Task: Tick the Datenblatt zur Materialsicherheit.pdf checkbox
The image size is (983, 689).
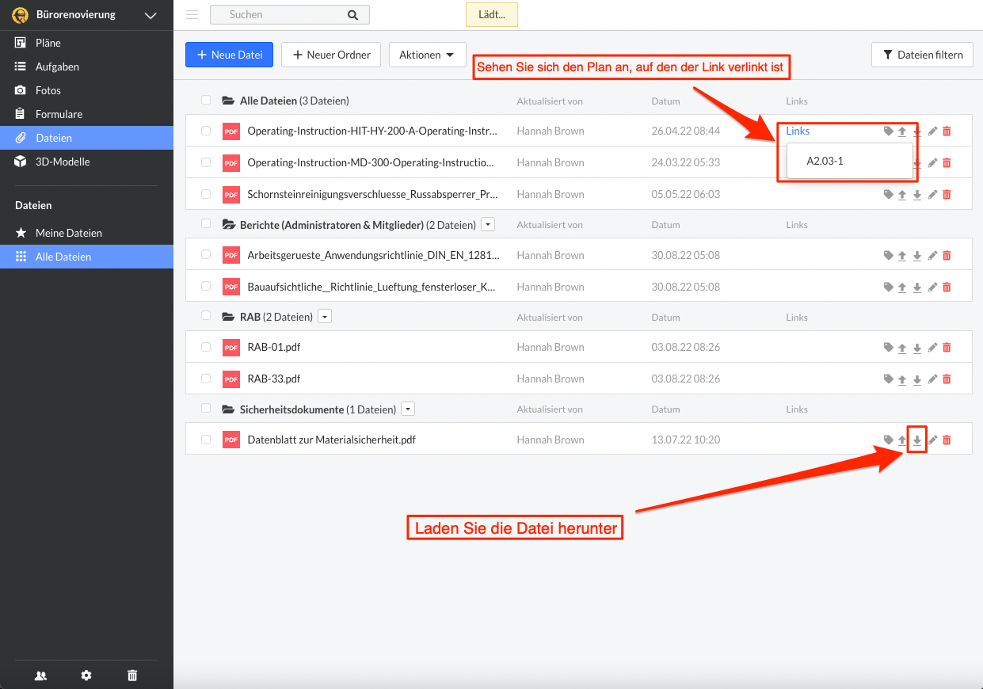Action: pyautogui.click(x=206, y=440)
